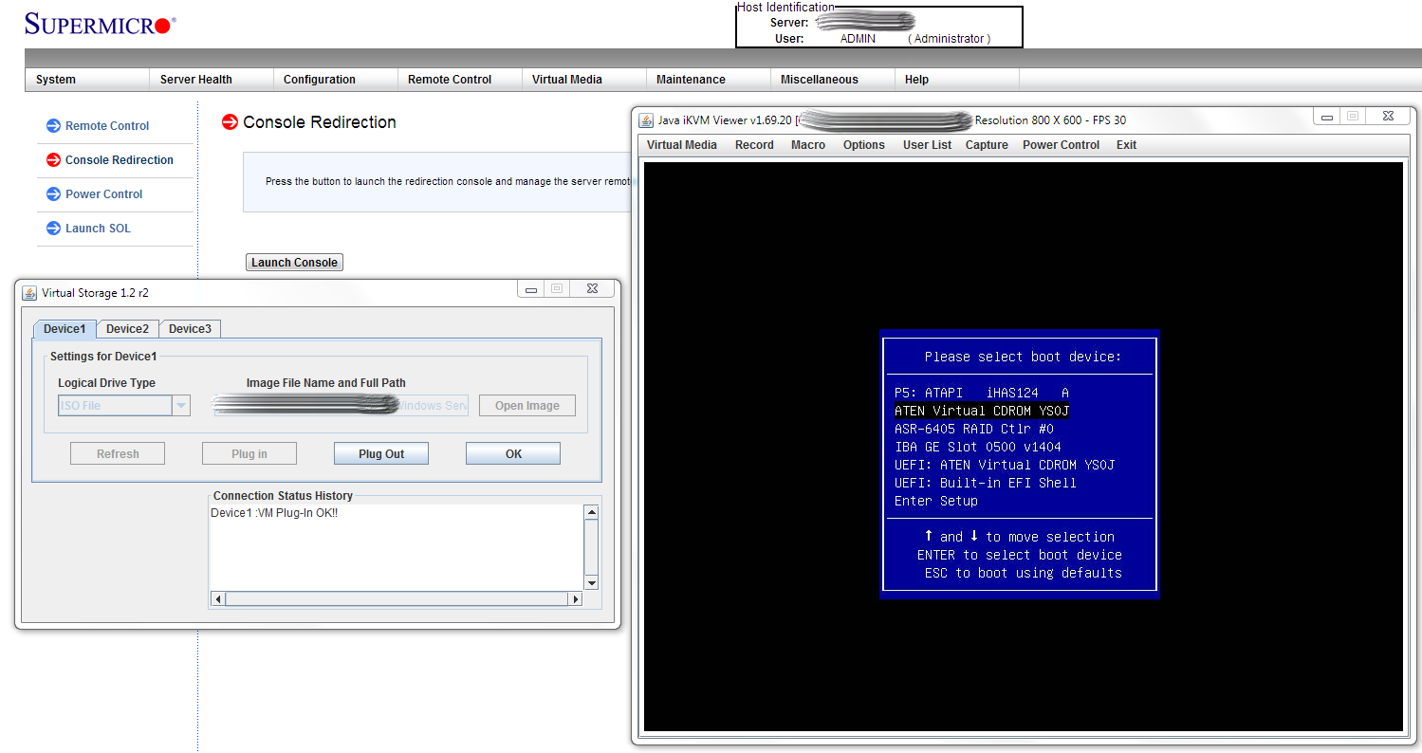
Task: Click the arrow icon next to Launch SOL
Action: (53, 228)
